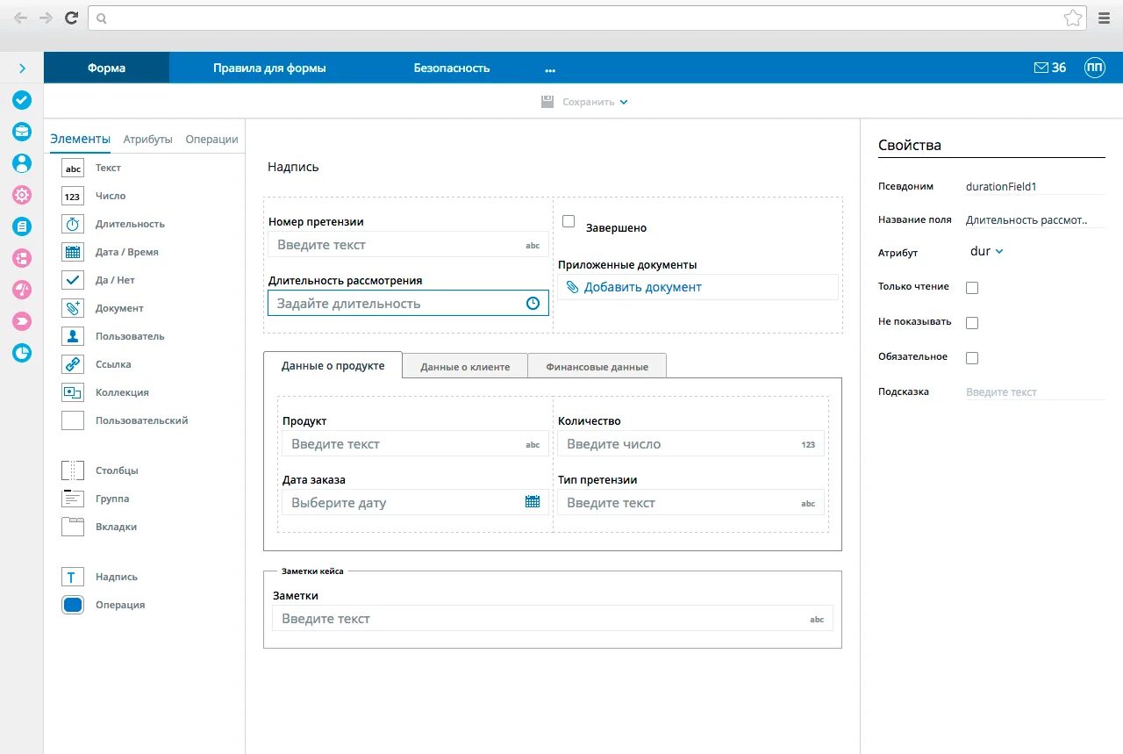Bookmark page with the star icon
This screenshot has width=1123, height=754.
[x=1072, y=18]
